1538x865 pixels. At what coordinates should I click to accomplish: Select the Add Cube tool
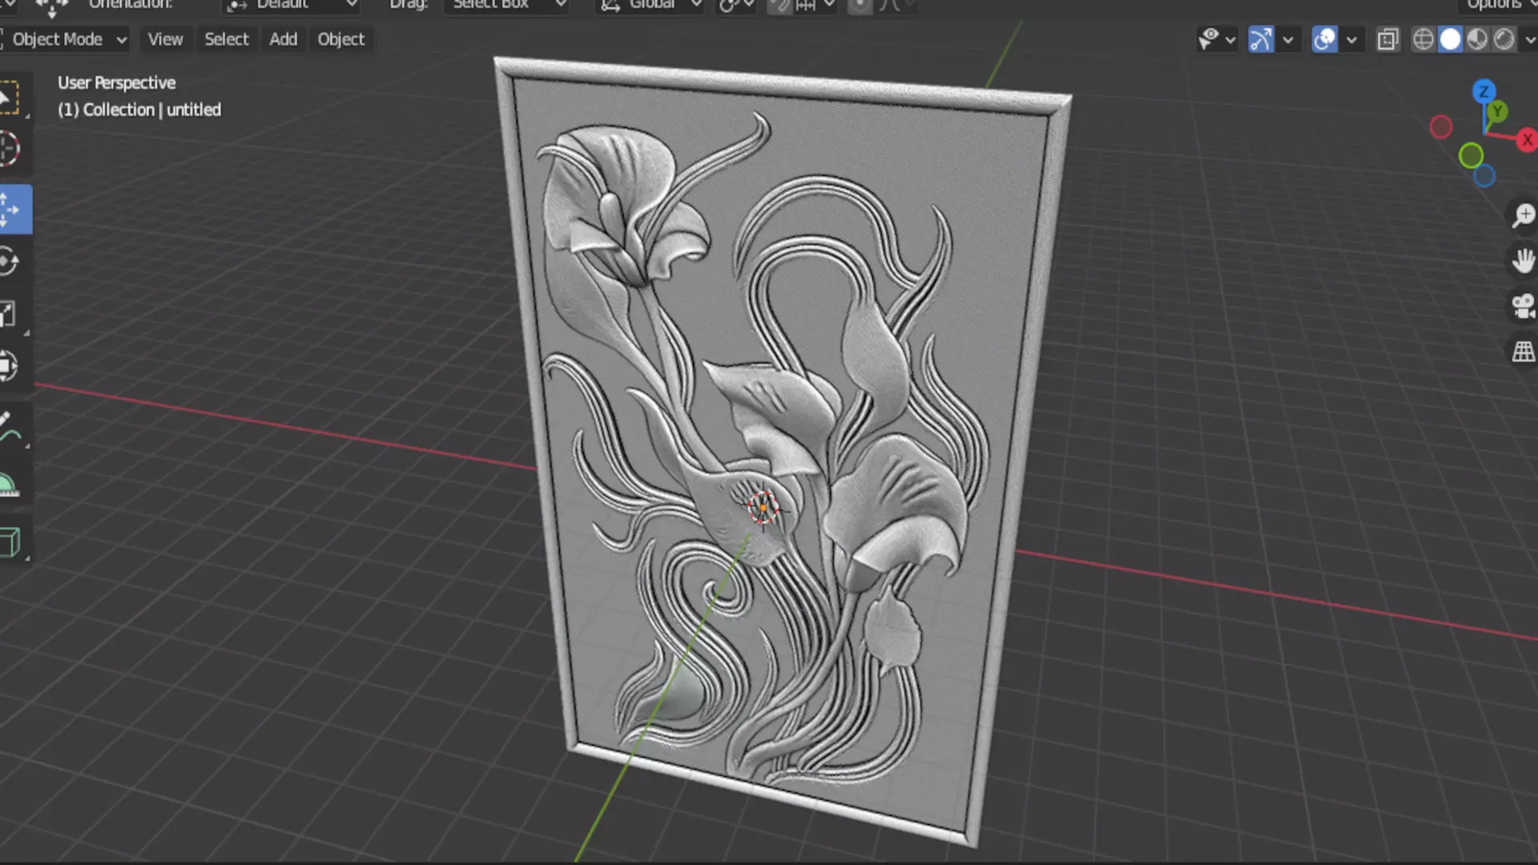(11, 541)
